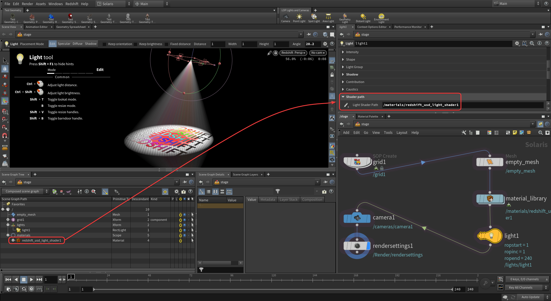
Task: Toggle visibility eye for lights row
Action: 184,225
